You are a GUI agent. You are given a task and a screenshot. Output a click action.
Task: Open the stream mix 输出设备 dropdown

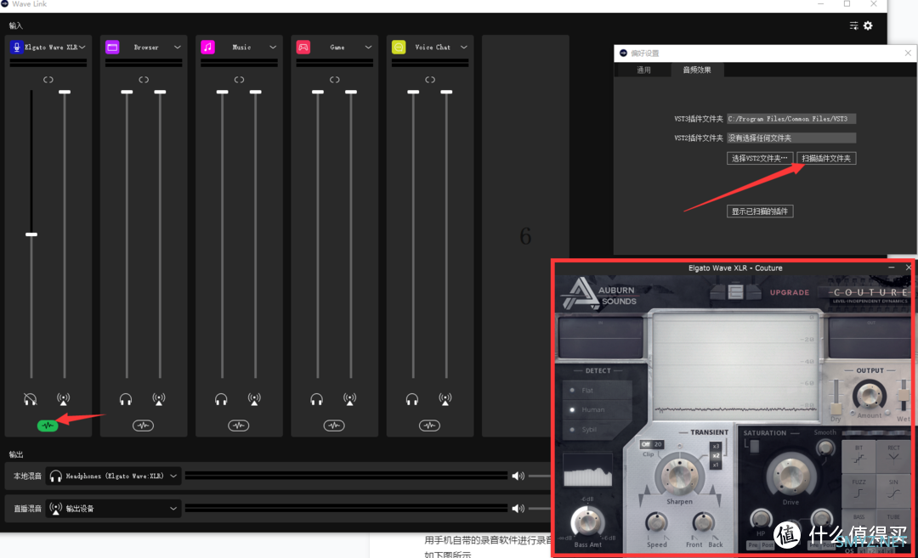pos(114,508)
